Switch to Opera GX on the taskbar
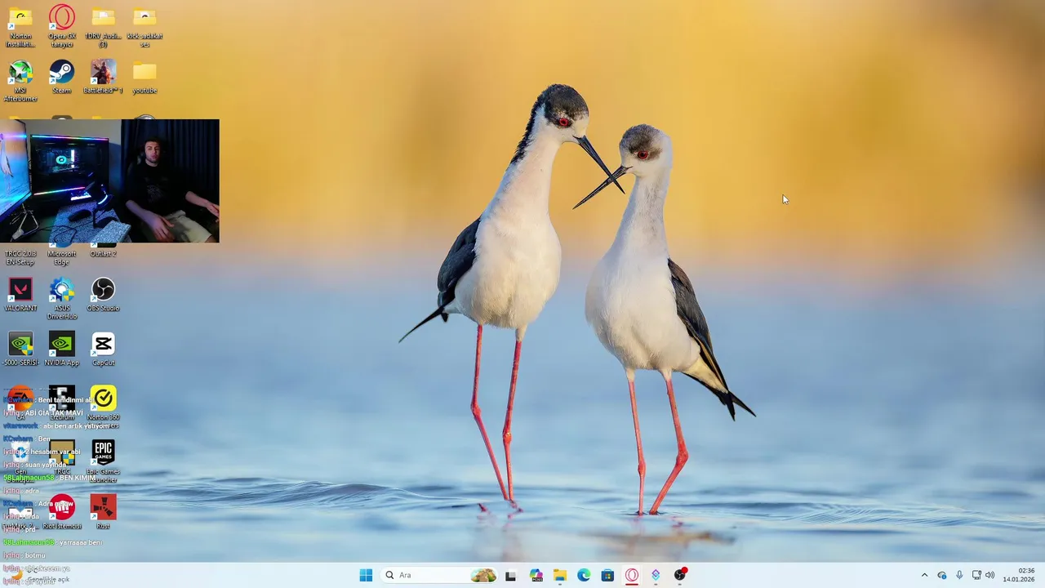Viewport: 1045px width, 588px height. (x=632, y=575)
